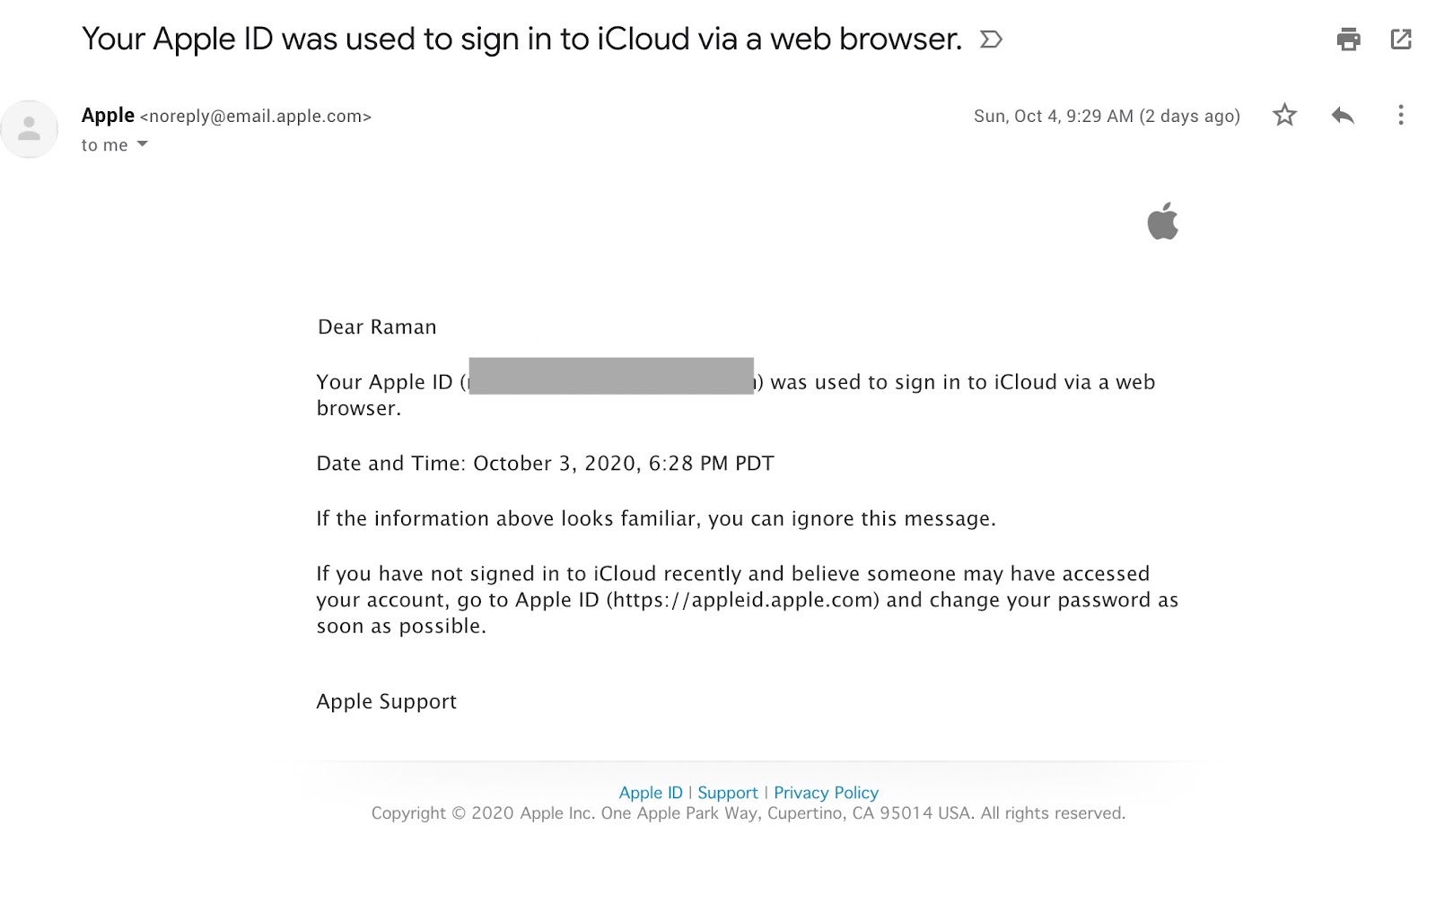Click the "Dear Raman" greeting text
The image size is (1436, 903).
[x=377, y=327]
